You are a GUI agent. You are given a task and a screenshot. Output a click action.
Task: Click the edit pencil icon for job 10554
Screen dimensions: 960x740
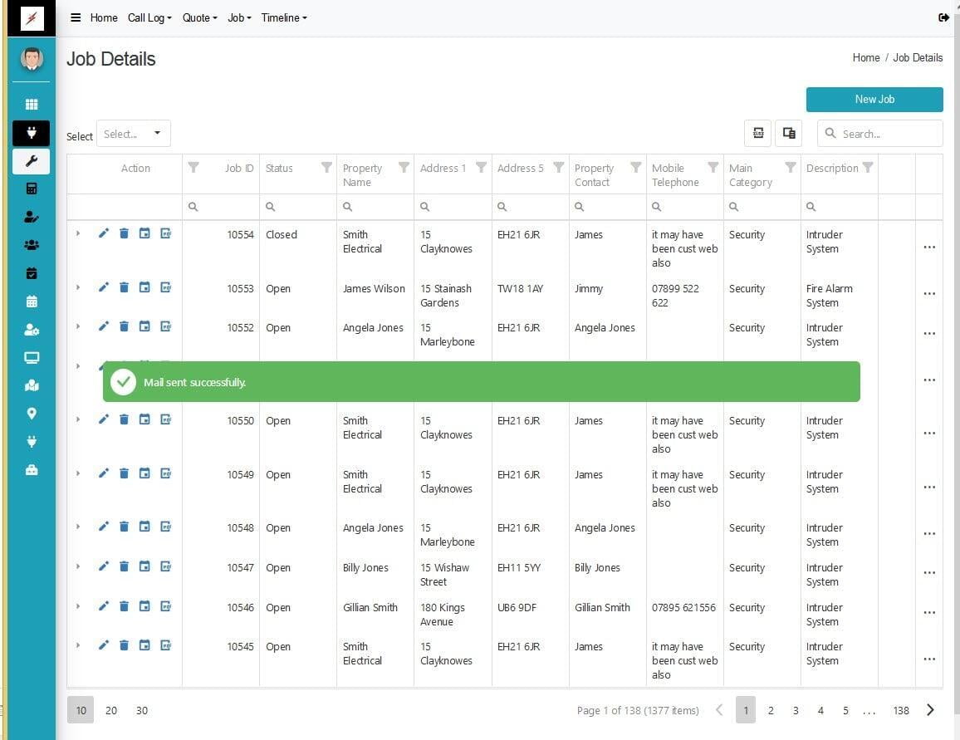point(104,233)
